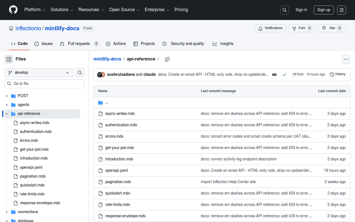Image resolution: width=355 pixels, height=222 pixels.
Task: Select response-envelope.mdx in file tree
Action: (x=40, y=203)
